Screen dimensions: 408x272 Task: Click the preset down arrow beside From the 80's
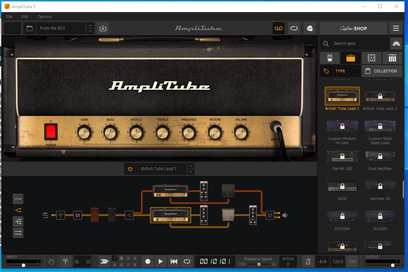pos(91,31)
